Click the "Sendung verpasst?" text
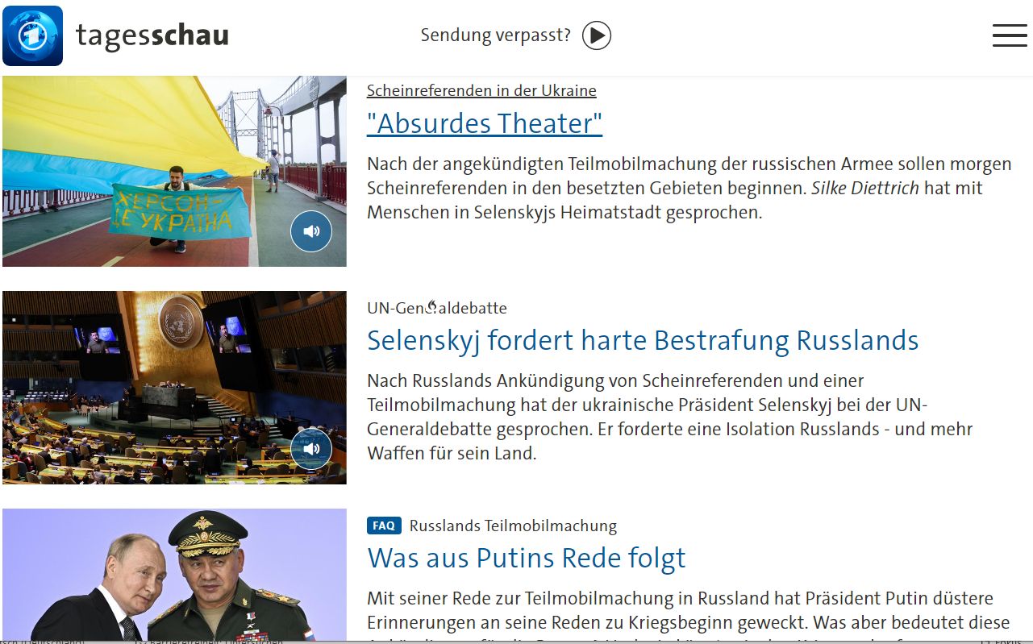1033x644 pixels. coord(496,35)
